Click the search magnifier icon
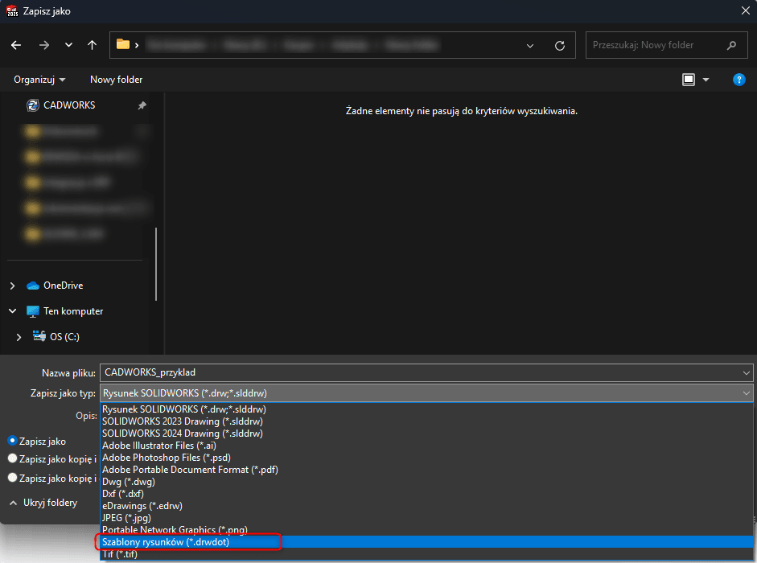This screenshot has width=757, height=563. (x=731, y=45)
